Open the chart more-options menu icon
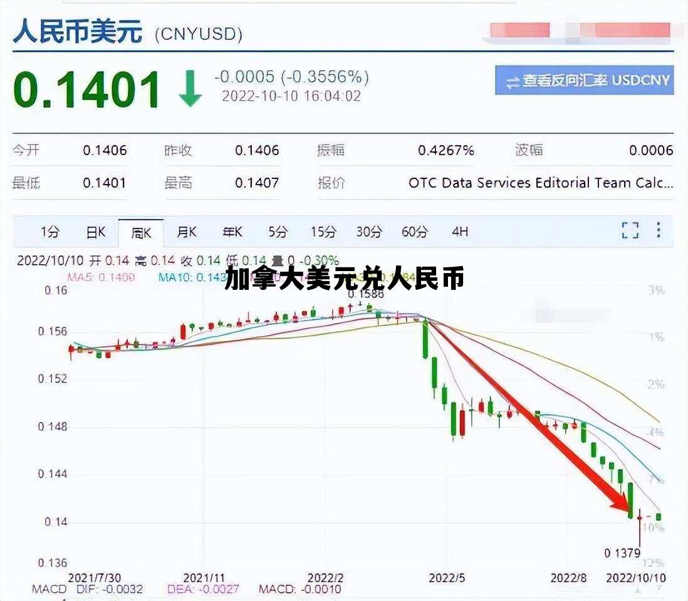Image resolution: width=688 pixels, height=601 pixels. (x=658, y=232)
